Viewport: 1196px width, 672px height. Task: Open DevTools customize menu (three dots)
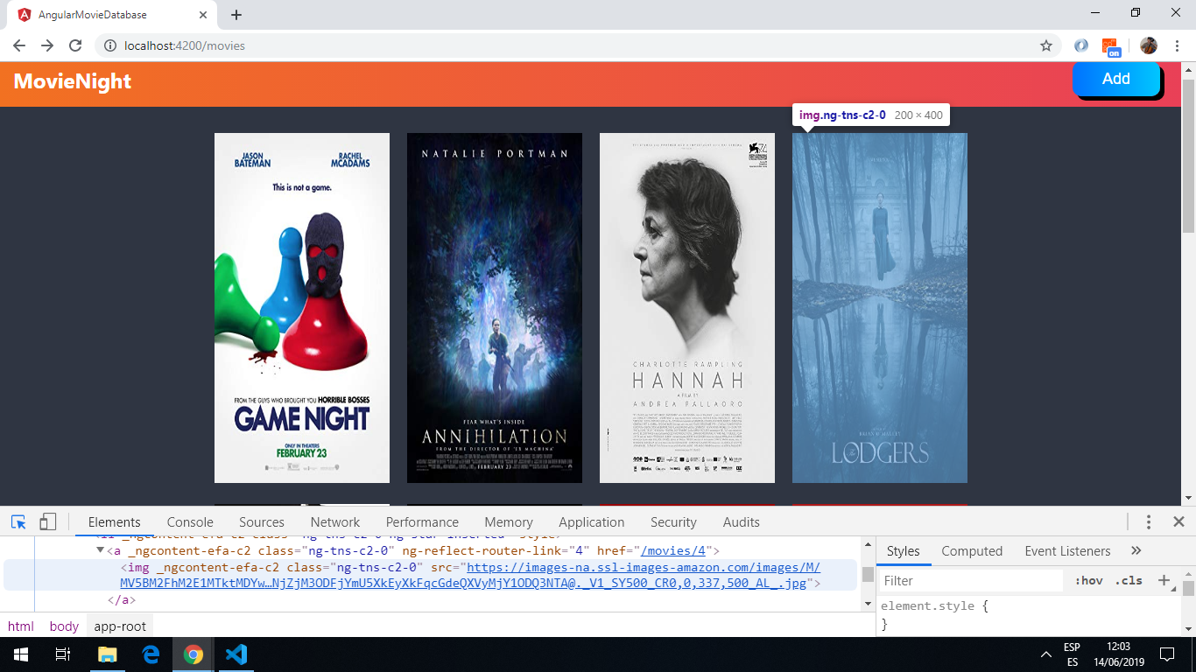pyautogui.click(x=1149, y=522)
